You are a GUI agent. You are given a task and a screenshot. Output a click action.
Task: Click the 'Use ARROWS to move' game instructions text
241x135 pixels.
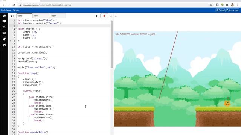click(x=135, y=34)
